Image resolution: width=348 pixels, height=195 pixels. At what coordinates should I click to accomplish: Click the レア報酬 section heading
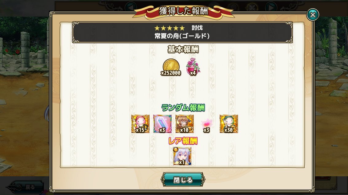183,141
